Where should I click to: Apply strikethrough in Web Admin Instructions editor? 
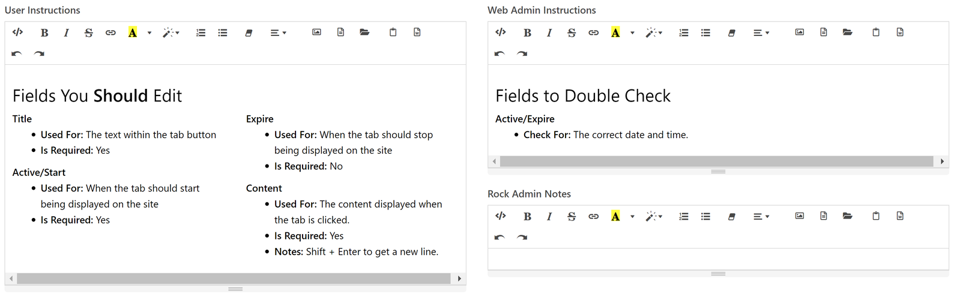(x=572, y=32)
